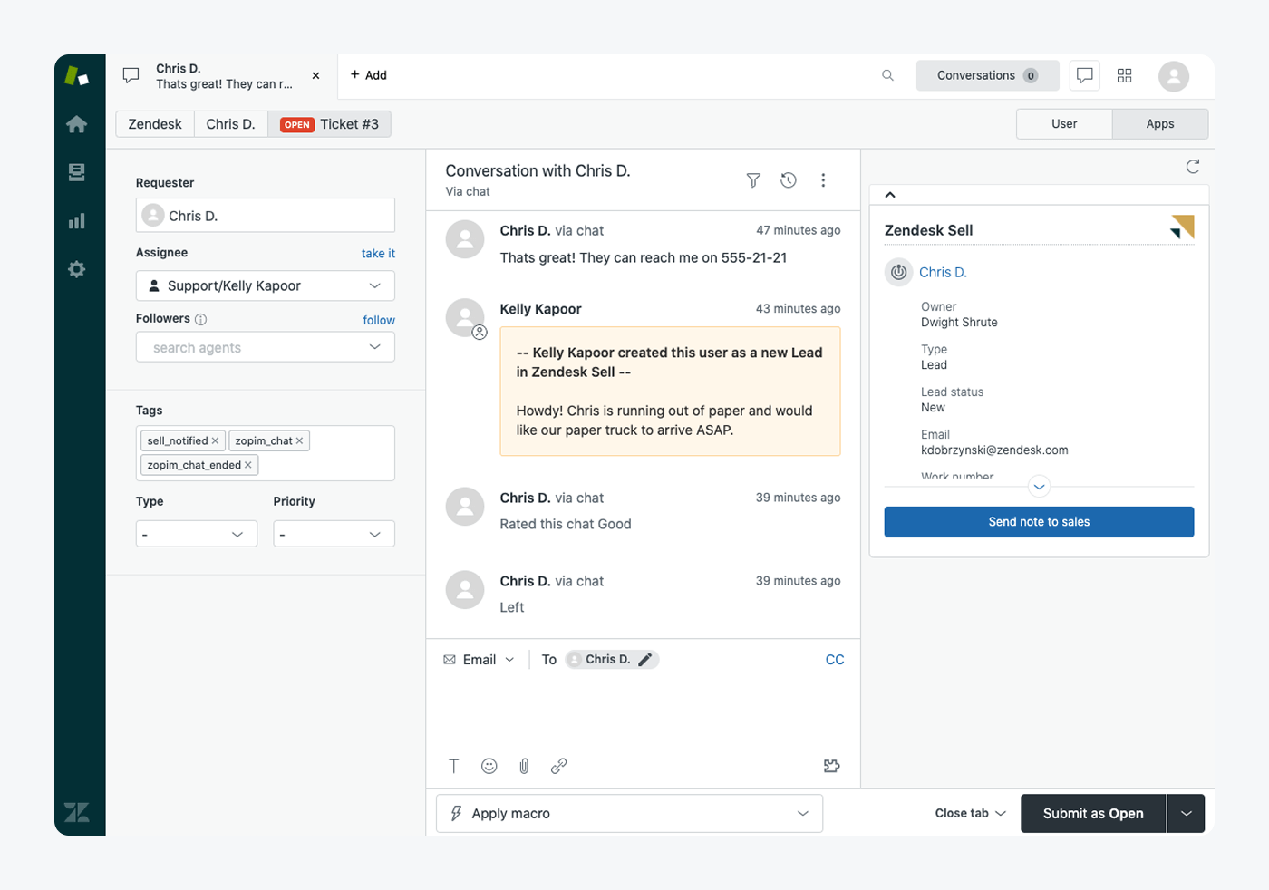This screenshot has width=1269, height=890.
Task: Click the Requester field Chris D.
Action: [x=266, y=216]
